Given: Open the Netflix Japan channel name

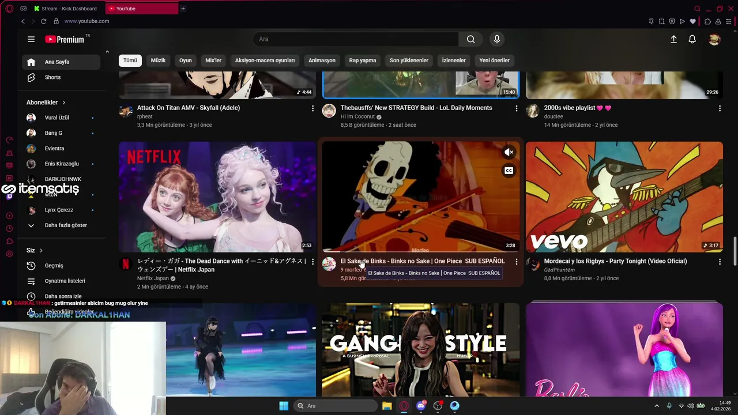Looking at the screenshot, I should click(x=153, y=278).
